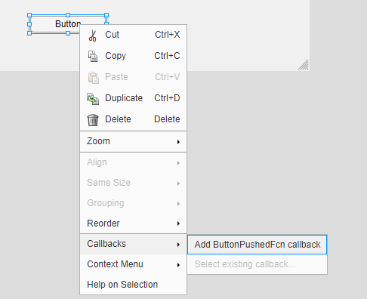Click the Cut scissors icon
The height and width of the screenshot is (299, 367).
[93, 35]
